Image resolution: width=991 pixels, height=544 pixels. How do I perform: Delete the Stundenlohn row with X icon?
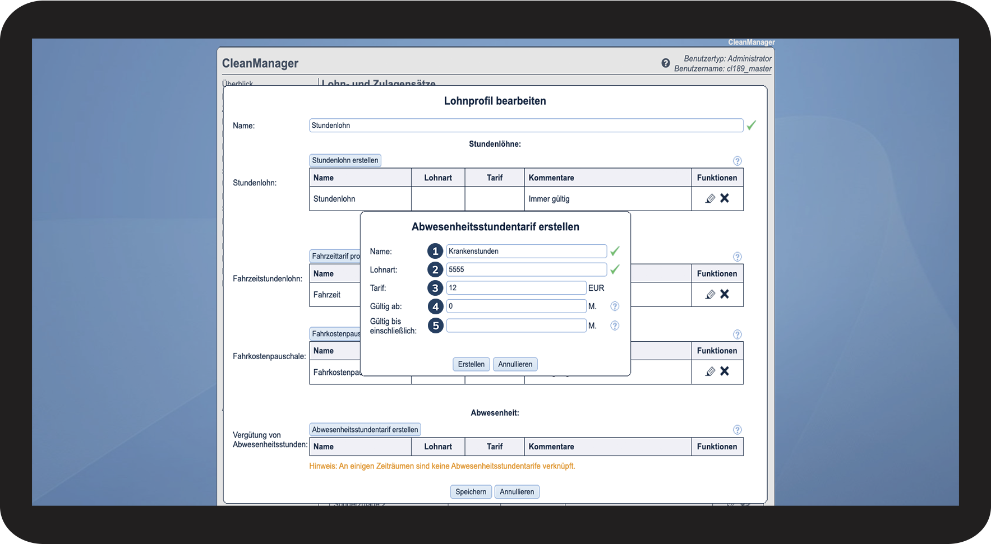pos(725,198)
